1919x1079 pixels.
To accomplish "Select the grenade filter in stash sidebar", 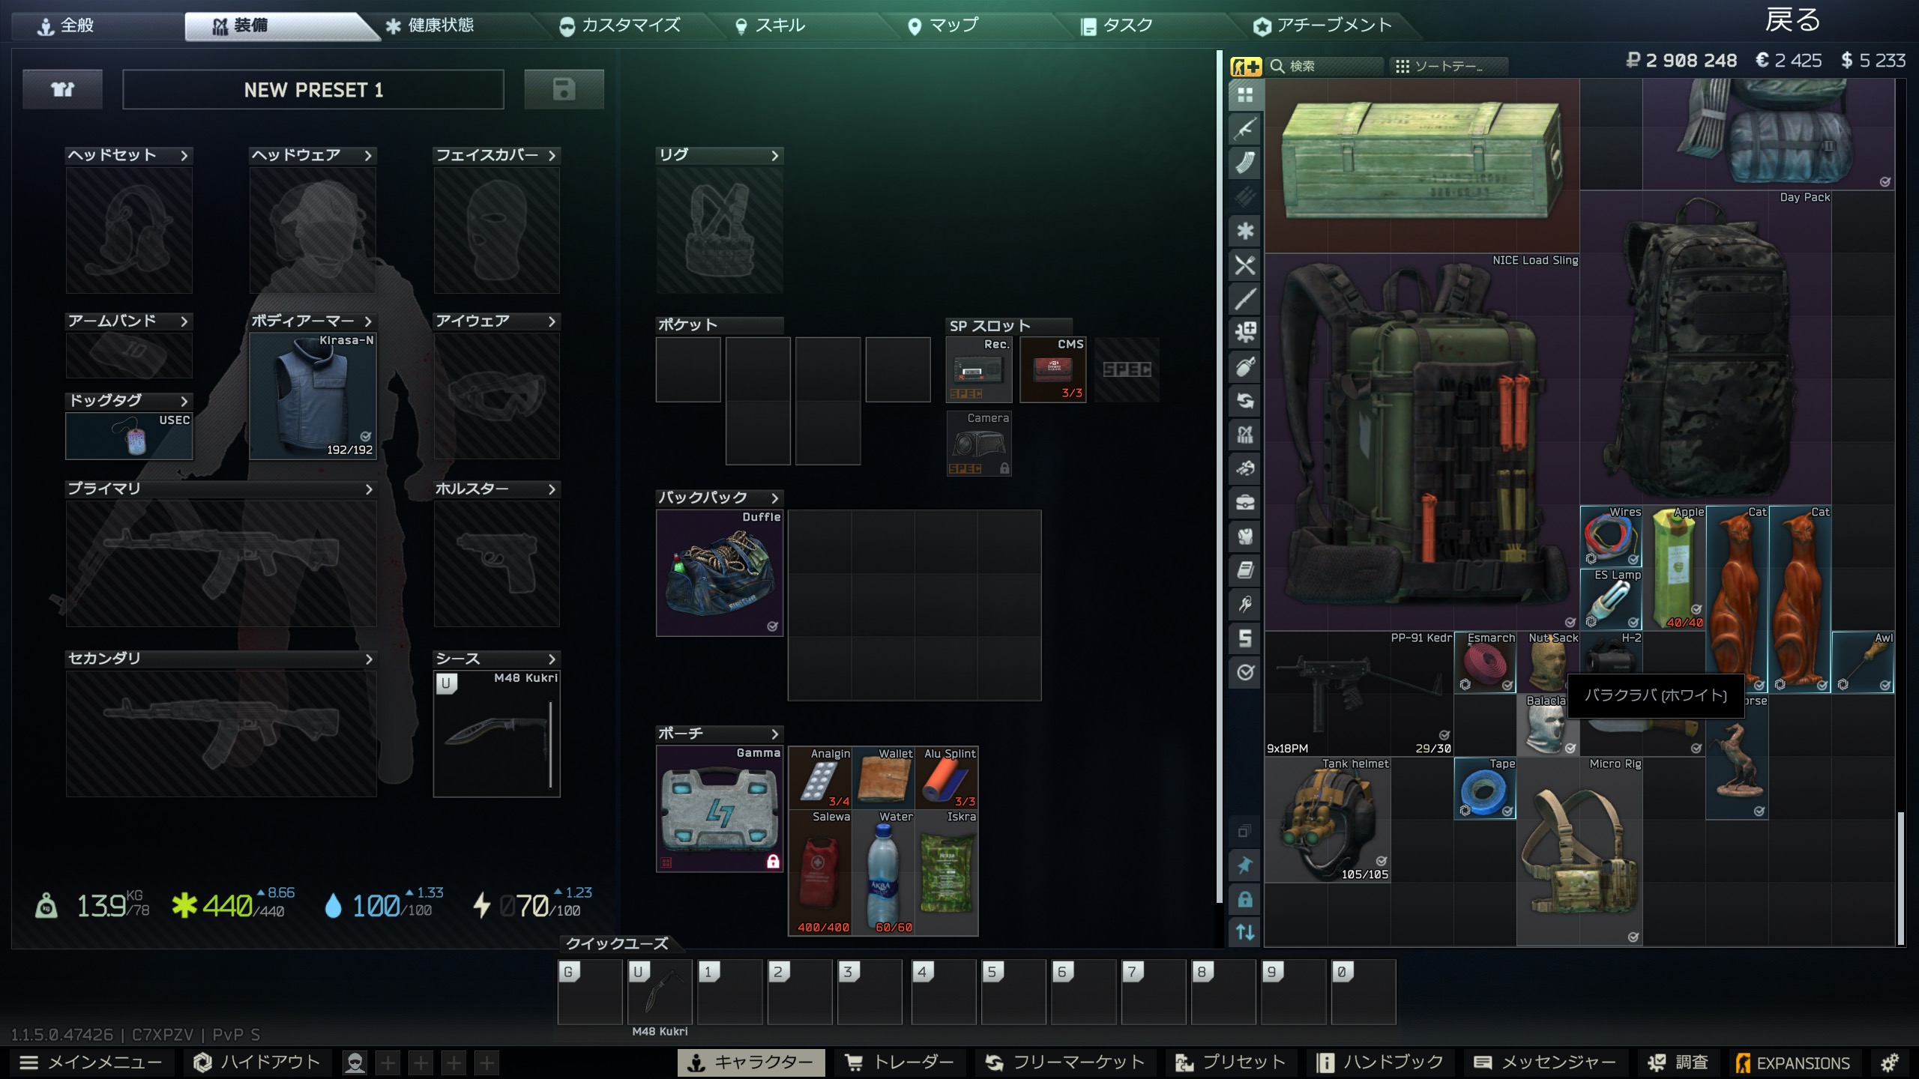I will coord(1245,366).
